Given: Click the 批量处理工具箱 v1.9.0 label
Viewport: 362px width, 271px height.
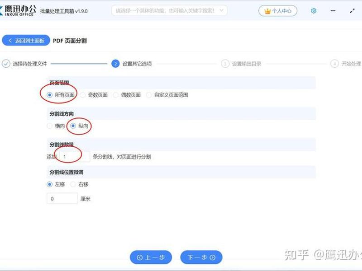Looking at the screenshot, I should tap(64, 11).
